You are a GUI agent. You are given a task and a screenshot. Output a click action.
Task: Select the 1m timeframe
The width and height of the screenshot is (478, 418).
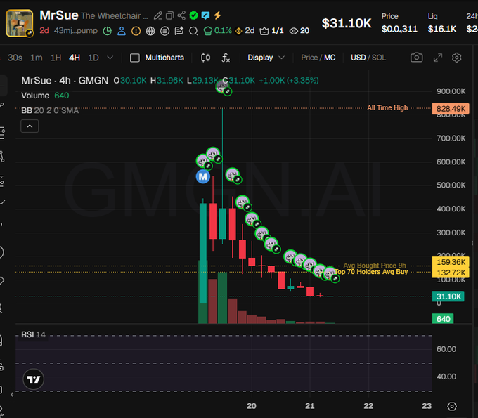(37, 58)
